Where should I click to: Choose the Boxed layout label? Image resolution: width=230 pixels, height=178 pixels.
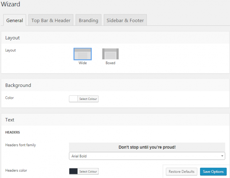click(110, 63)
